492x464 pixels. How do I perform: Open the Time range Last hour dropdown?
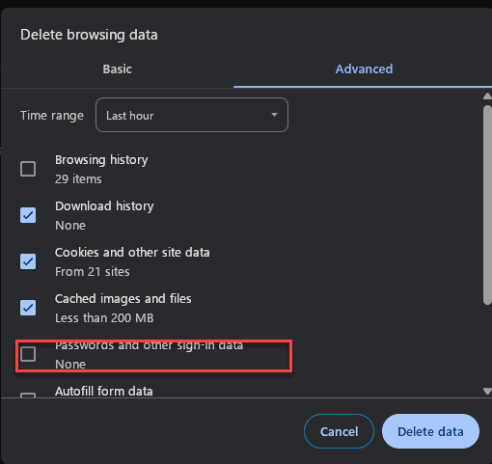click(192, 115)
